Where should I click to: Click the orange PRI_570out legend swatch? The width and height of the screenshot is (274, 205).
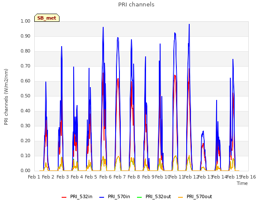click(x=181, y=197)
